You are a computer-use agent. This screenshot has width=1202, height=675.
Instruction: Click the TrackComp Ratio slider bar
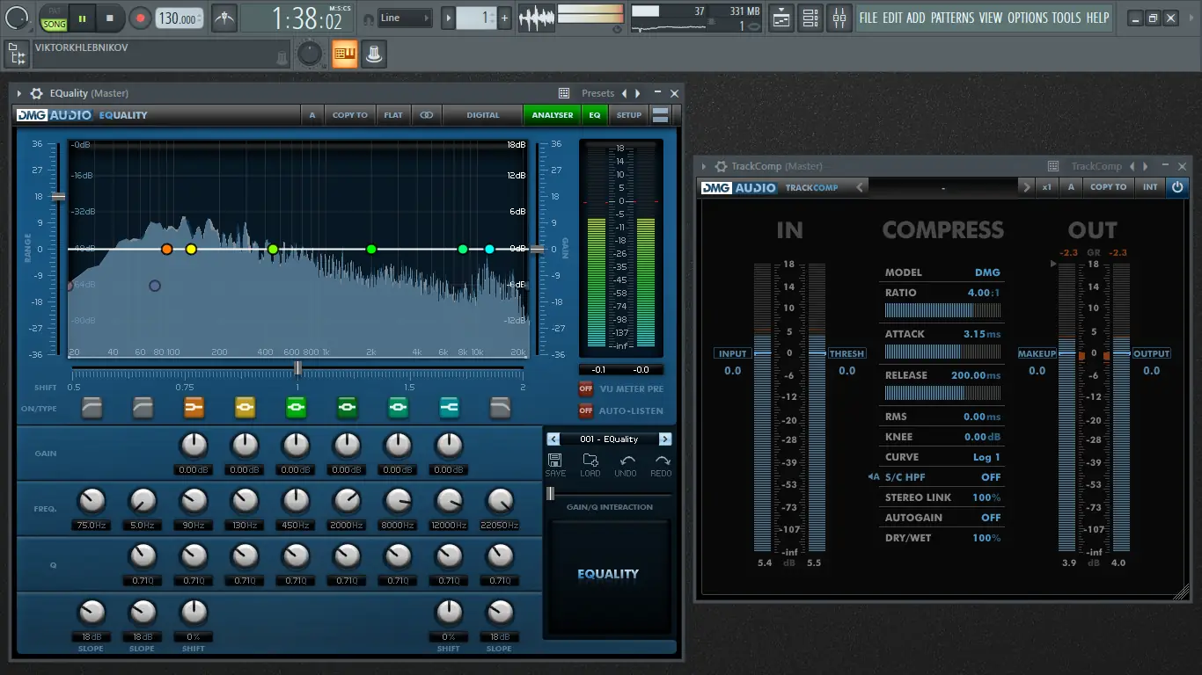[942, 311]
